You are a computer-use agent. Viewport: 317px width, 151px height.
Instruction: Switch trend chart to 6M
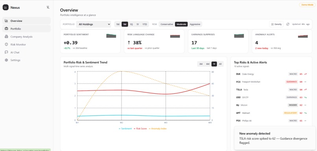pyautogui.click(x=208, y=64)
